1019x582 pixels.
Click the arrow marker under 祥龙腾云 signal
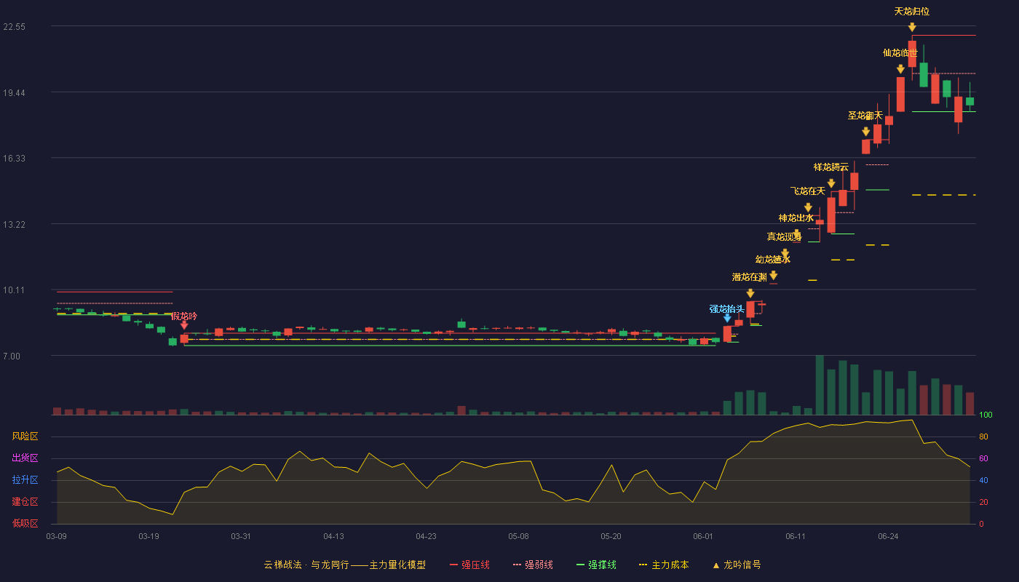click(831, 183)
